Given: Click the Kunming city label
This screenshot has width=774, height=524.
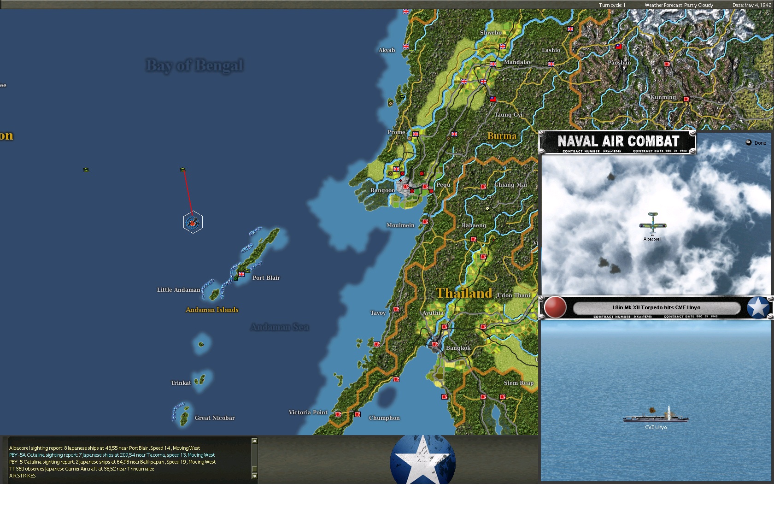Looking at the screenshot, I should tap(663, 97).
